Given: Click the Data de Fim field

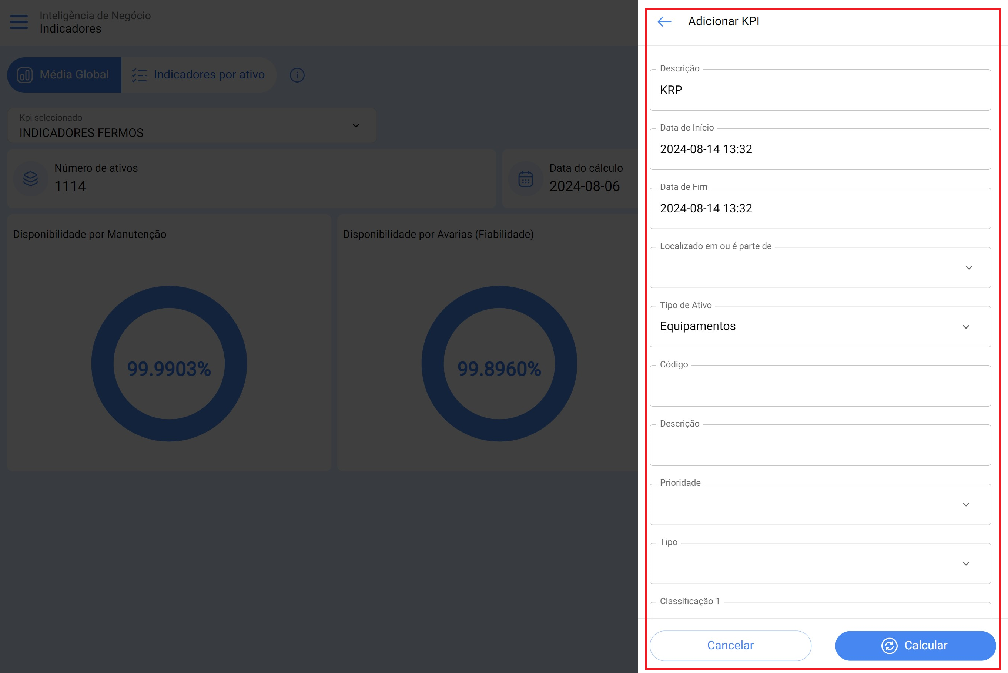Looking at the screenshot, I should (x=820, y=208).
